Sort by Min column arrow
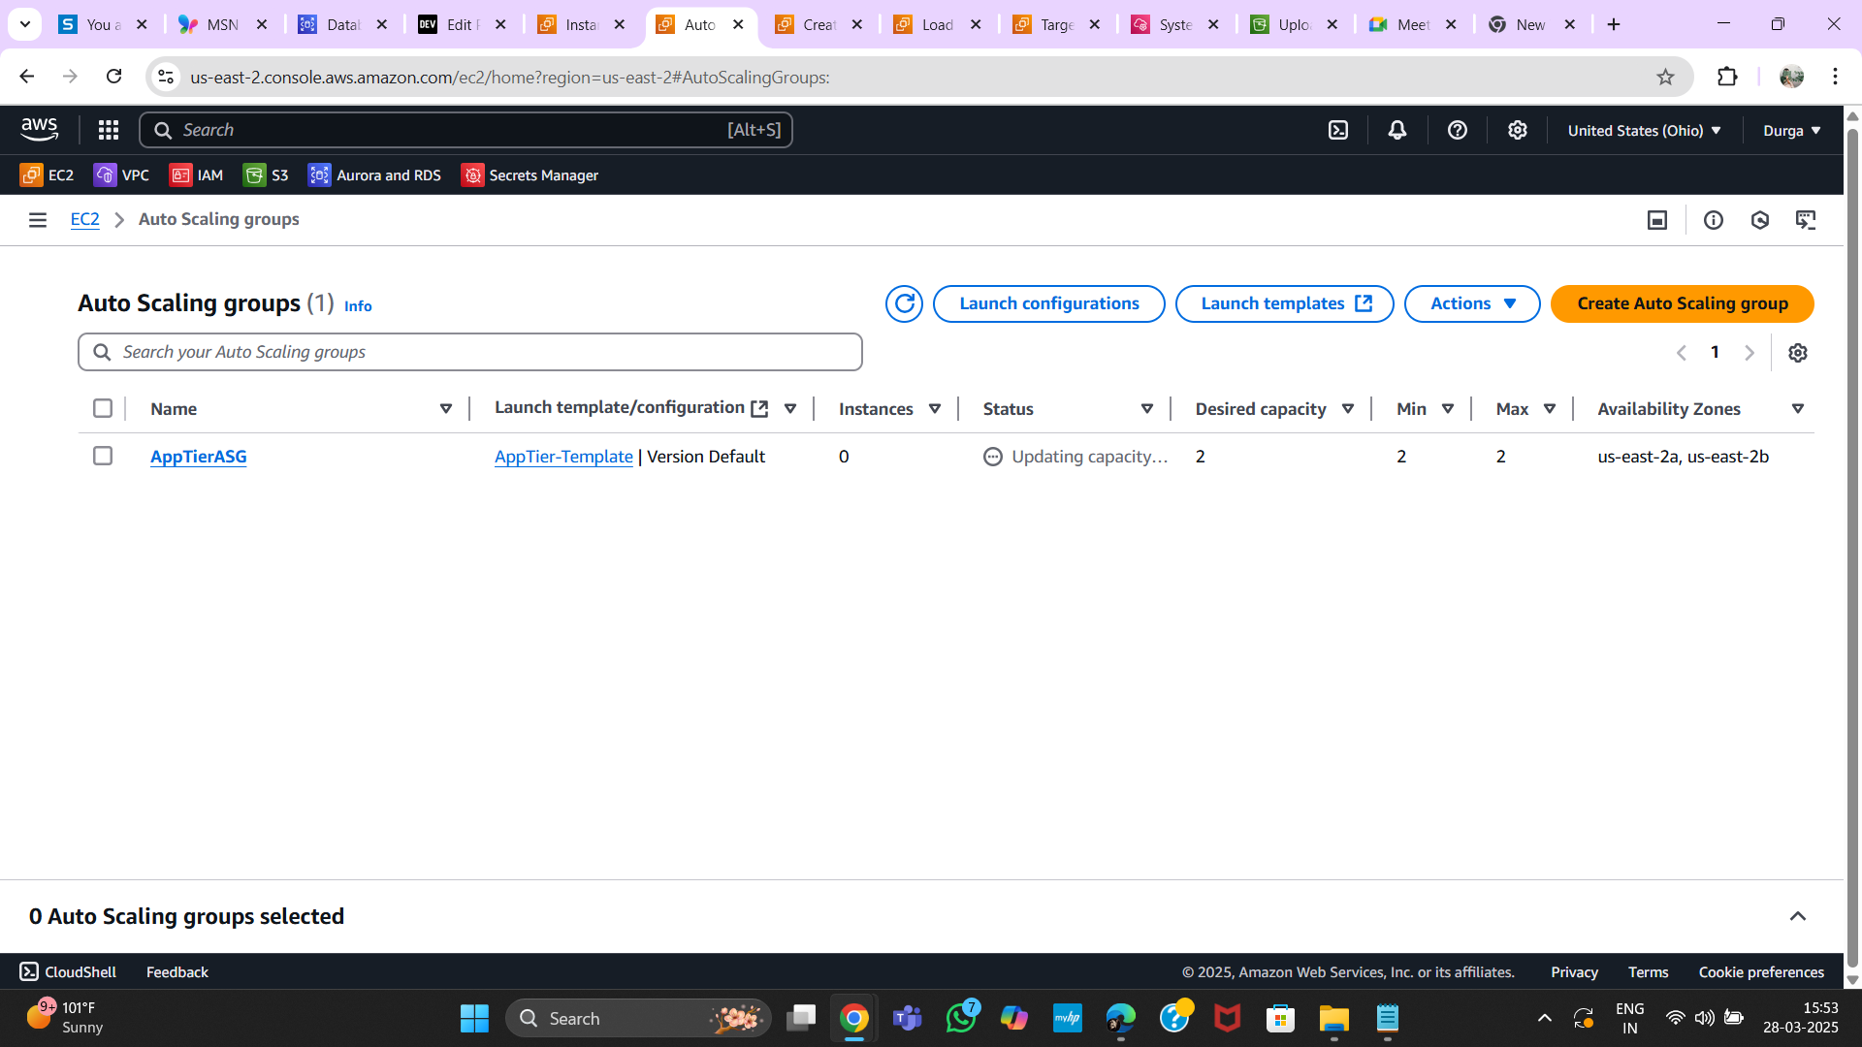Viewport: 1862px width, 1047px height. coord(1448,409)
